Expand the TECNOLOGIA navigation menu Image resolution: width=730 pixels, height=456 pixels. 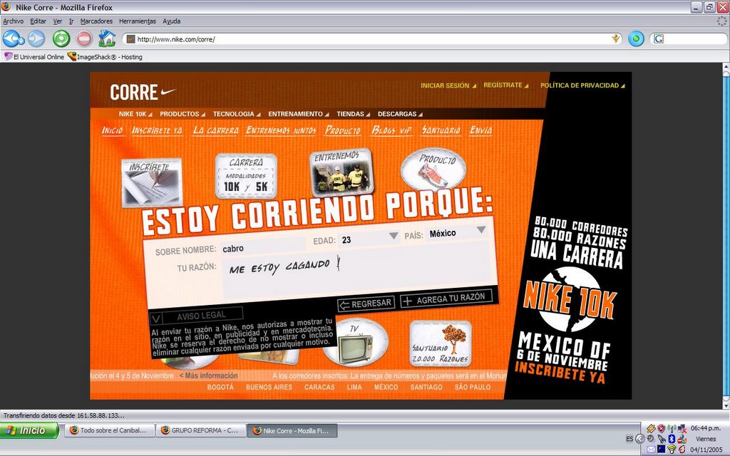coord(237,114)
